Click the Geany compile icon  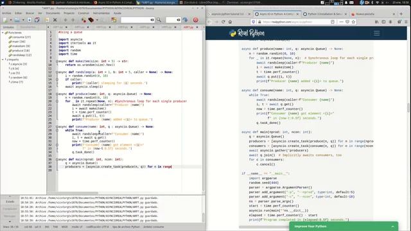pyautogui.click(x=83, y=20)
